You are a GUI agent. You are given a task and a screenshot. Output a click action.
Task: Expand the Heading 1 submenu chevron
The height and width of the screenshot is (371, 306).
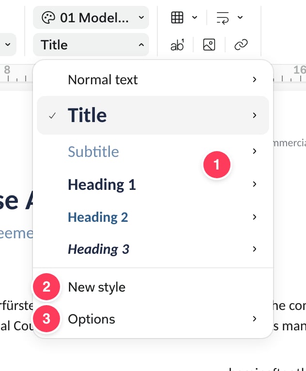[255, 184]
